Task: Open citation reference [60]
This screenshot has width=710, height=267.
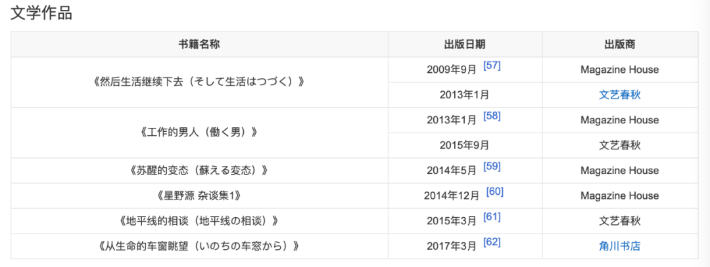Action: (x=494, y=192)
